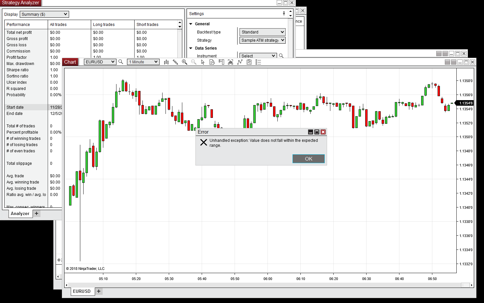The image size is (484, 303).
Task: Select the Ulcer index row label
Action: click(x=17, y=82)
